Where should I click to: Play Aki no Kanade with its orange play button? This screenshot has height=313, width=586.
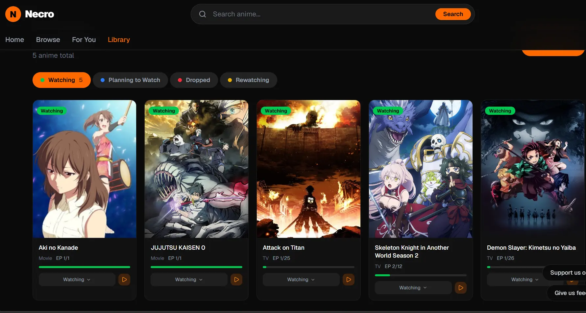tap(124, 280)
